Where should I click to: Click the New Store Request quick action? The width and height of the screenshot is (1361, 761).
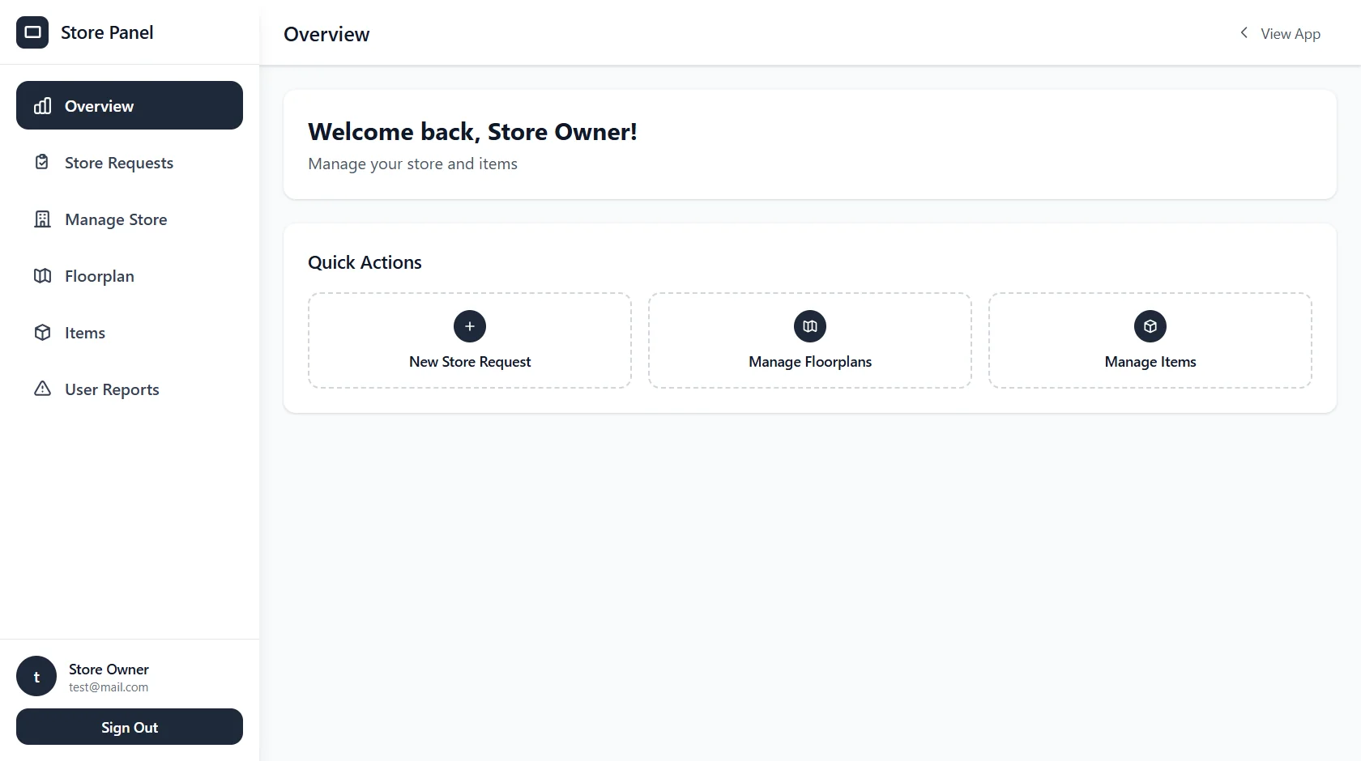(470, 340)
